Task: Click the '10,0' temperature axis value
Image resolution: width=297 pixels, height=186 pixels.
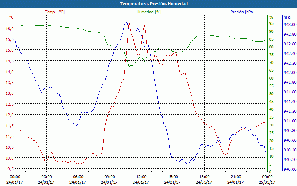Action: click(x=10, y=158)
